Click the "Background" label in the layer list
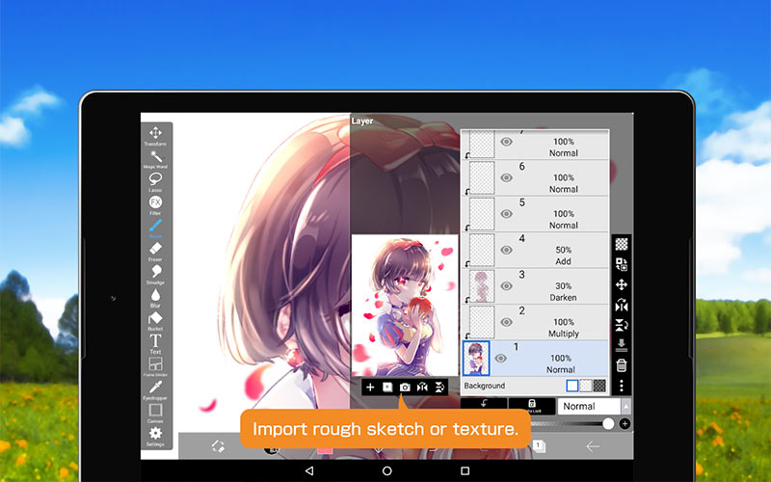The width and height of the screenshot is (771, 482). pos(485,386)
